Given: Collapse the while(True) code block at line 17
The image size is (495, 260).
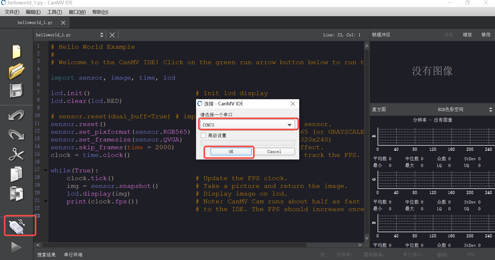Looking at the screenshot, I should [46, 170].
